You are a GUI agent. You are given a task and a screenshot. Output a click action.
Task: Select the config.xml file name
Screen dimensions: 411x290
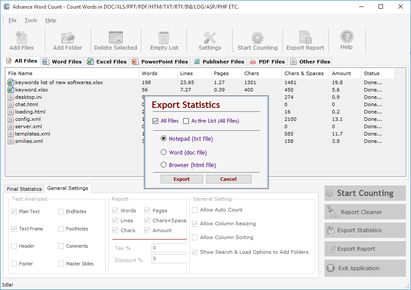[x=28, y=119]
